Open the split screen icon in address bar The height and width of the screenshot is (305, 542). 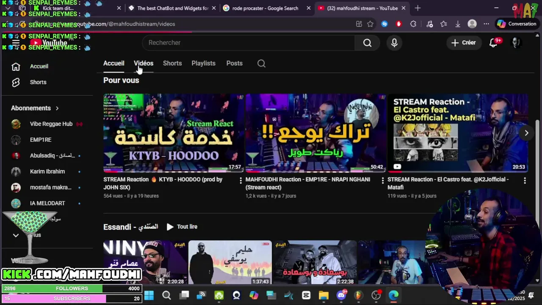(x=359, y=24)
